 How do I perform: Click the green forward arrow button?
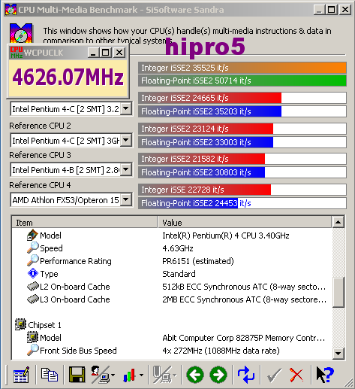tap(218, 375)
